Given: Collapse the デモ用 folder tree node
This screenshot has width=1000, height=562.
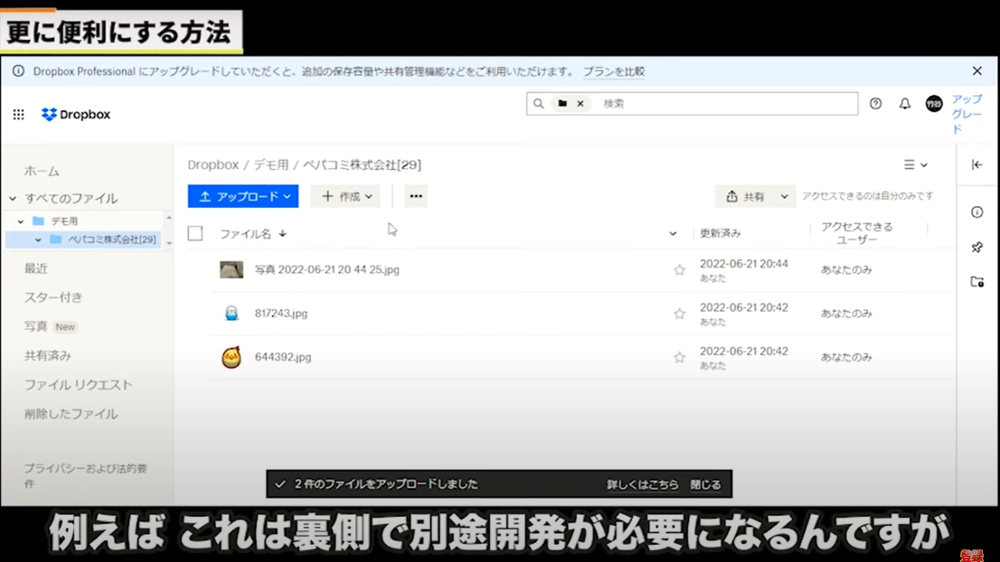Looking at the screenshot, I should pyautogui.click(x=21, y=221).
